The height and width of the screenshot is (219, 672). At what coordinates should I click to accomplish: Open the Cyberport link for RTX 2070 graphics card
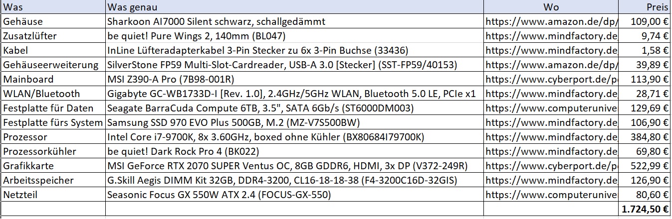pyautogui.click(x=551, y=166)
